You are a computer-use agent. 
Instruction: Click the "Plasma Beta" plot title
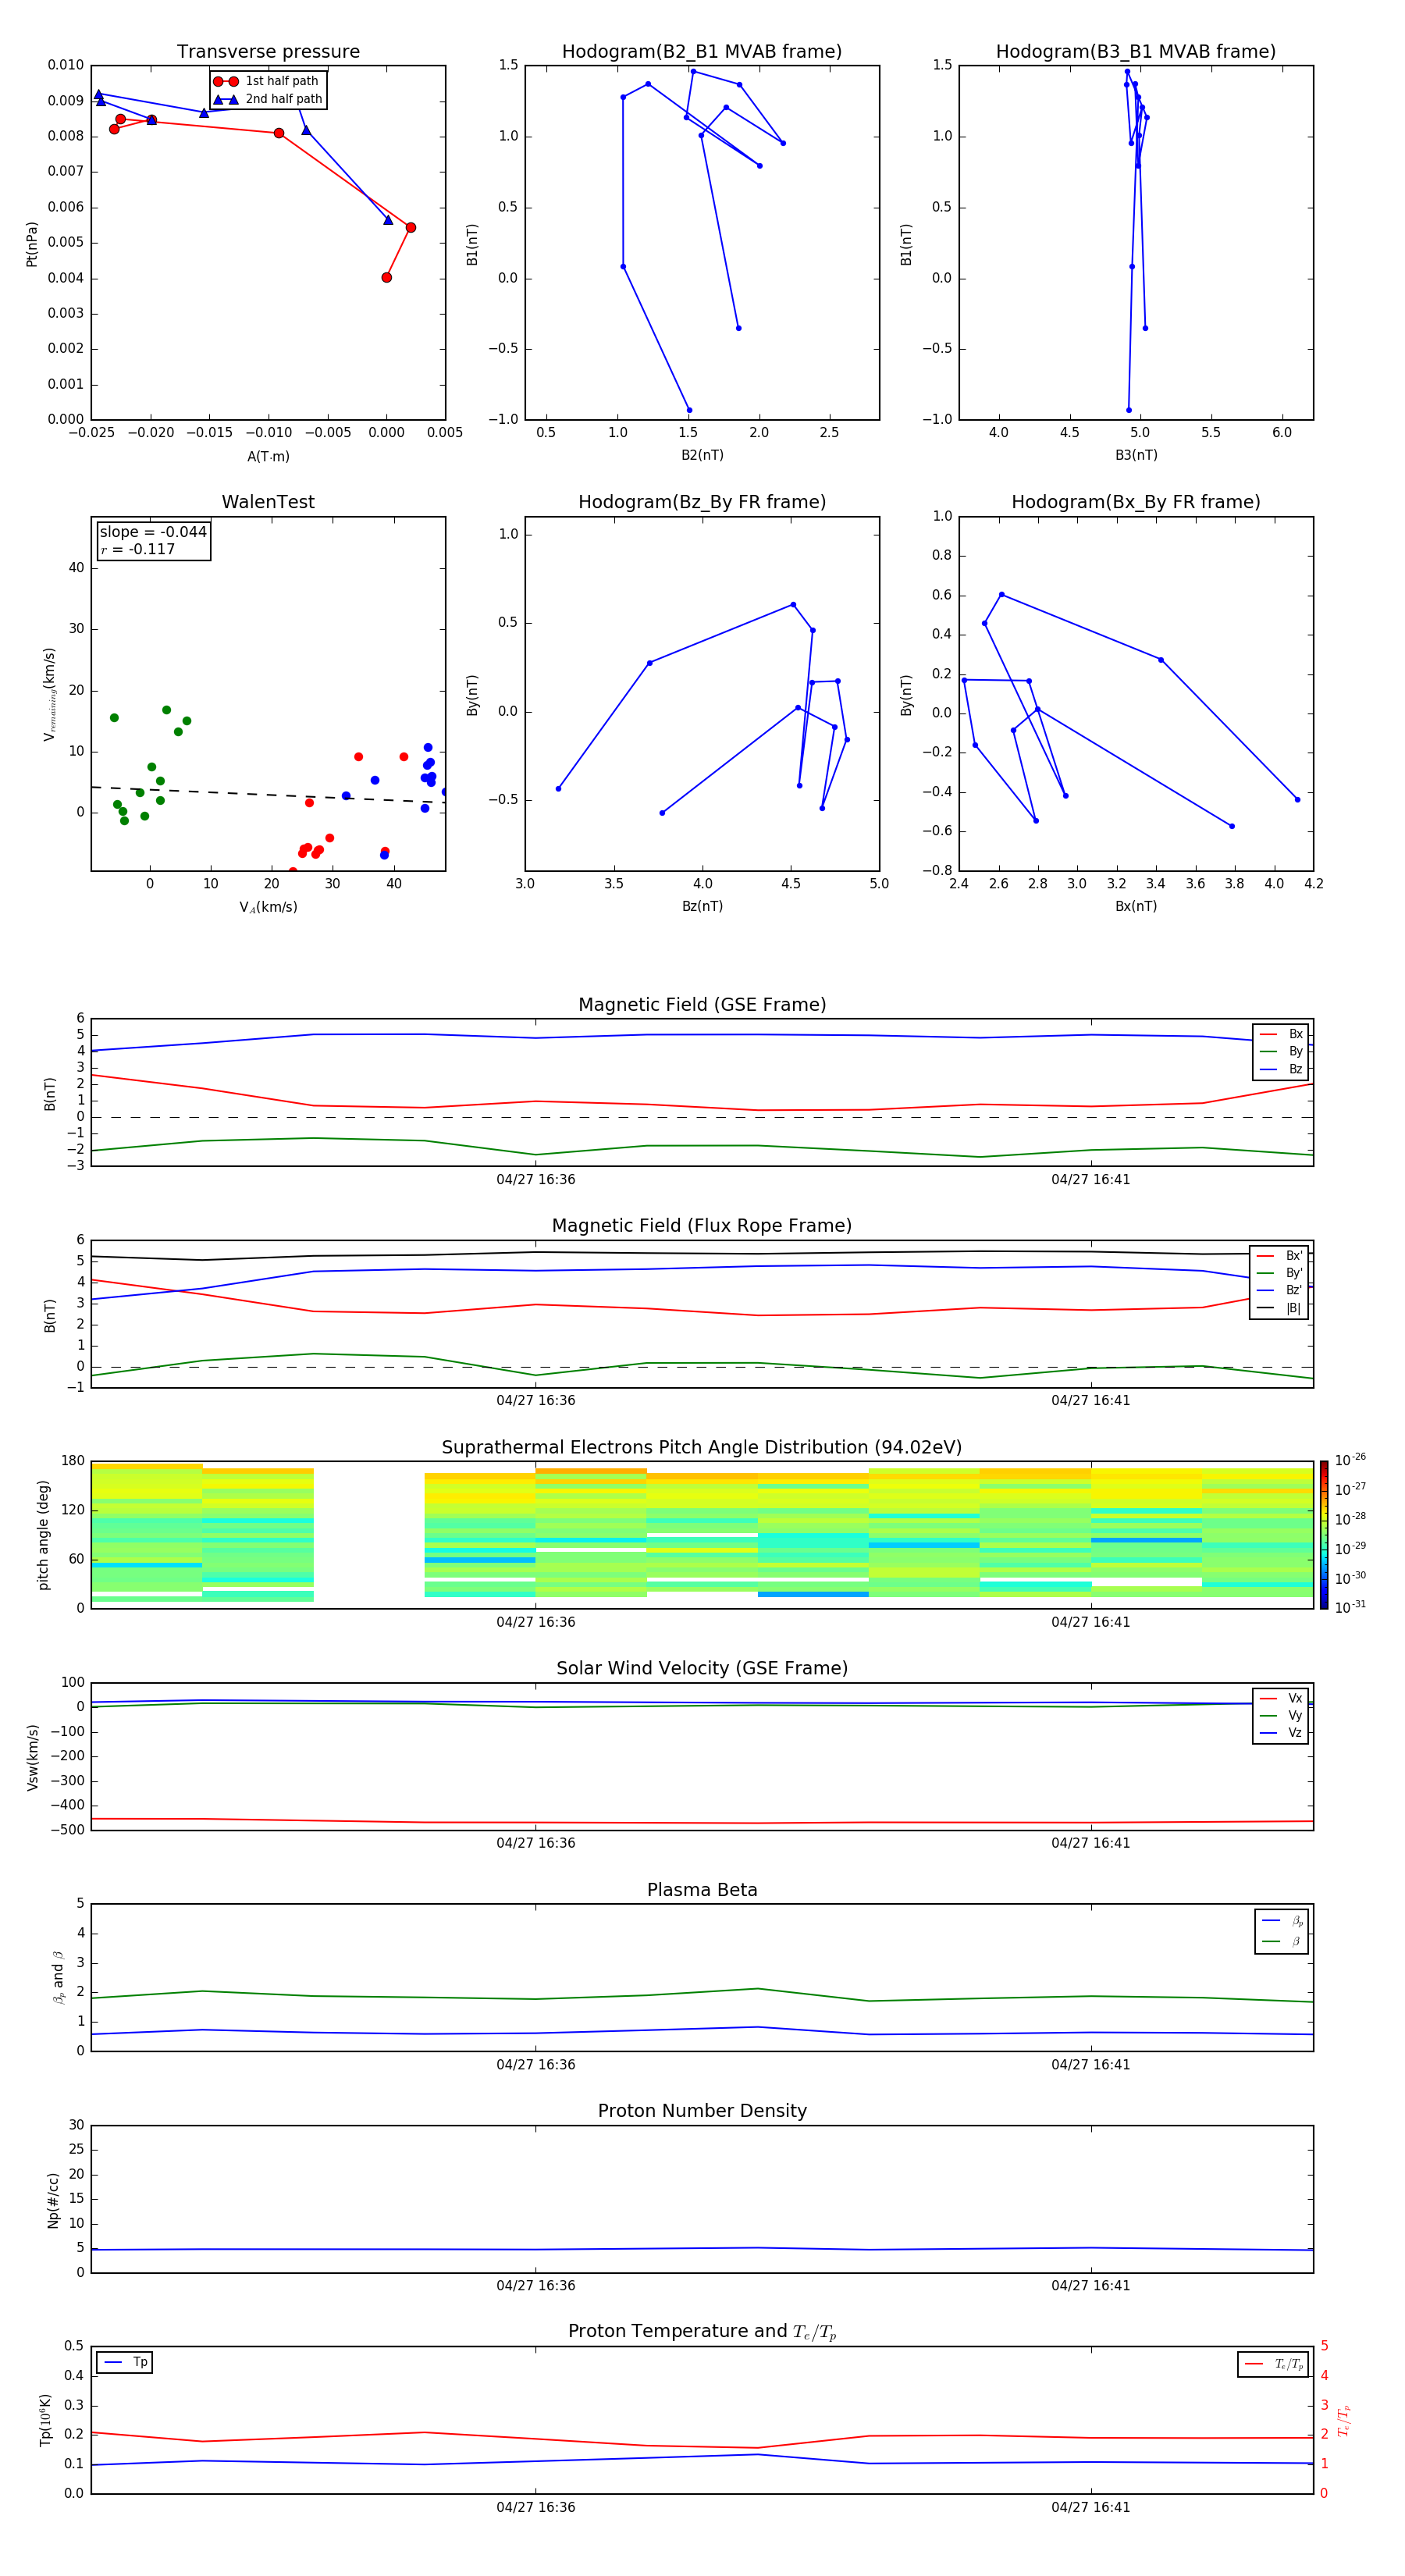click(x=702, y=1891)
